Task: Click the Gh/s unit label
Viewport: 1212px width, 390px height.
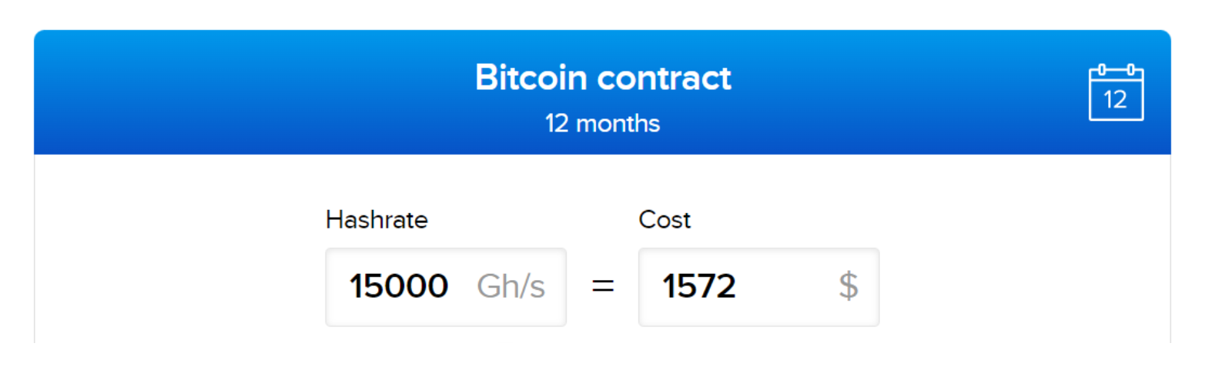Action: [x=511, y=286]
